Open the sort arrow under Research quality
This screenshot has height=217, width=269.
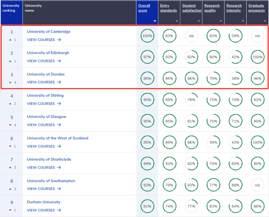221,21
